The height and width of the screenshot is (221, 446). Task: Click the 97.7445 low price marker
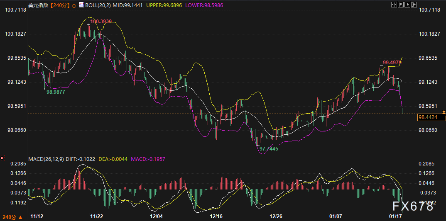(269, 148)
